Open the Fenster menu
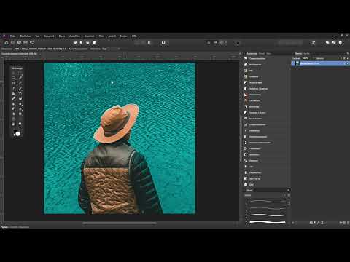Viewport: 350px width, 262px height. (x=124, y=36)
